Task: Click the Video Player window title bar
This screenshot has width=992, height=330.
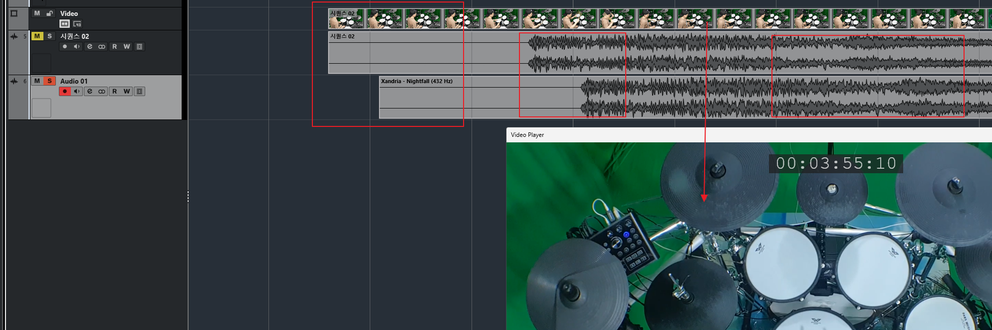Action: point(749,135)
